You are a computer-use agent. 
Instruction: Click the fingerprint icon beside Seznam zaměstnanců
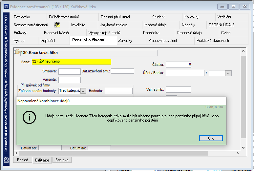coord(57,25)
